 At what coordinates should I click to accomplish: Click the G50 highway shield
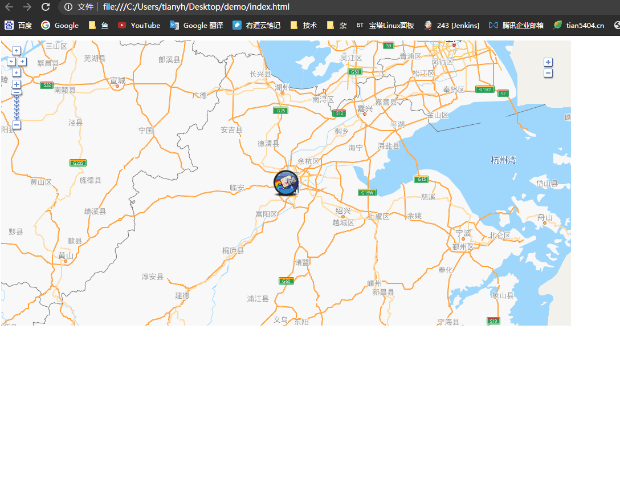(x=355, y=72)
